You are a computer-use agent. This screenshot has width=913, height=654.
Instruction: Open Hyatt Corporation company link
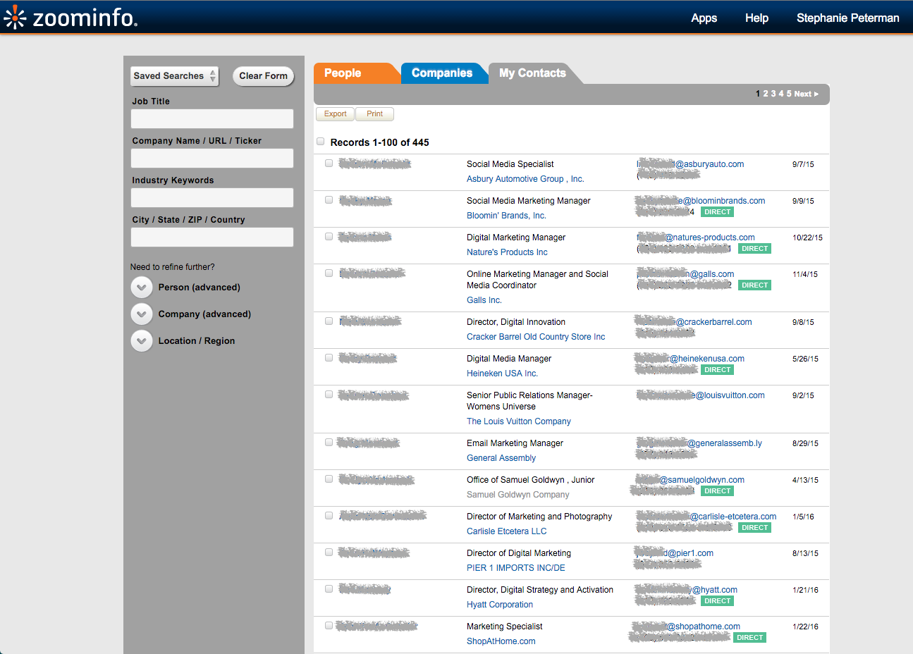(x=500, y=605)
